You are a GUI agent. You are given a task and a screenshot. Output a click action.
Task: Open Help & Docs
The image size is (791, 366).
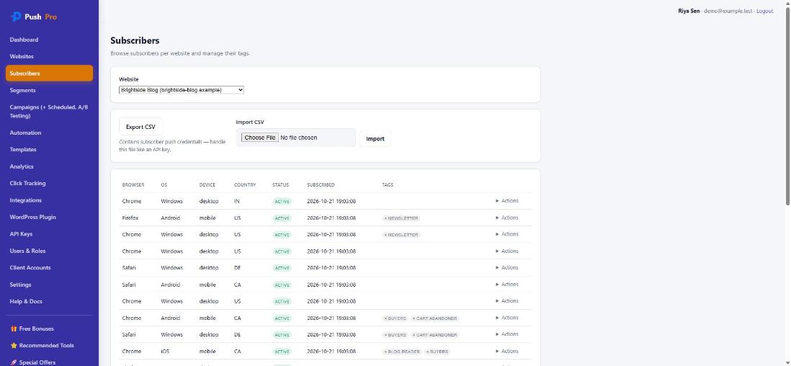(50, 301)
